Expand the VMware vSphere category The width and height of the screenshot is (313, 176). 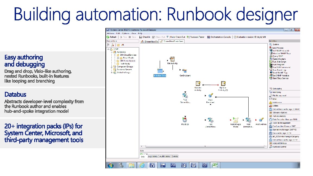[284, 112]
